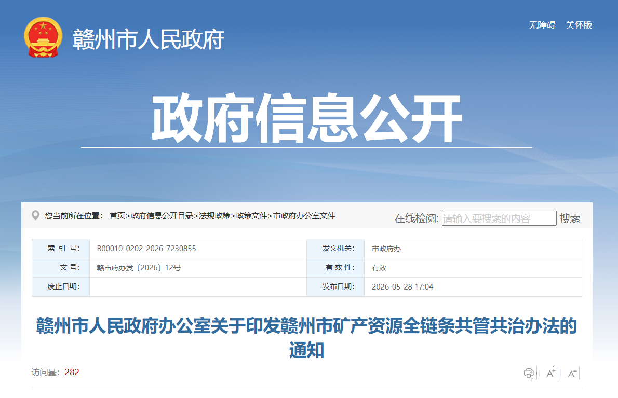Open 法规政策 breadcrumb link
Image resolution: width=618 pixels, height=398 pixels.
point(214,216)
